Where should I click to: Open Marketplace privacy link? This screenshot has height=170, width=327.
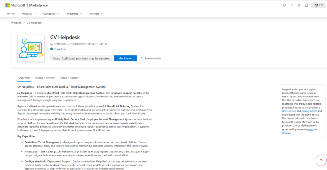tap(286, 133)
